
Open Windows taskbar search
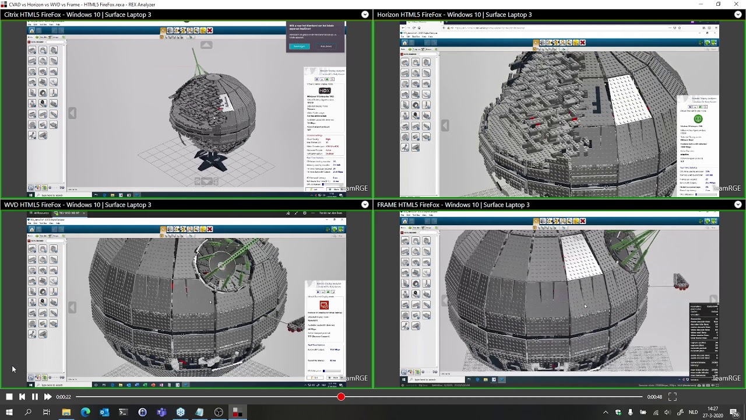[x=28, y=412]
